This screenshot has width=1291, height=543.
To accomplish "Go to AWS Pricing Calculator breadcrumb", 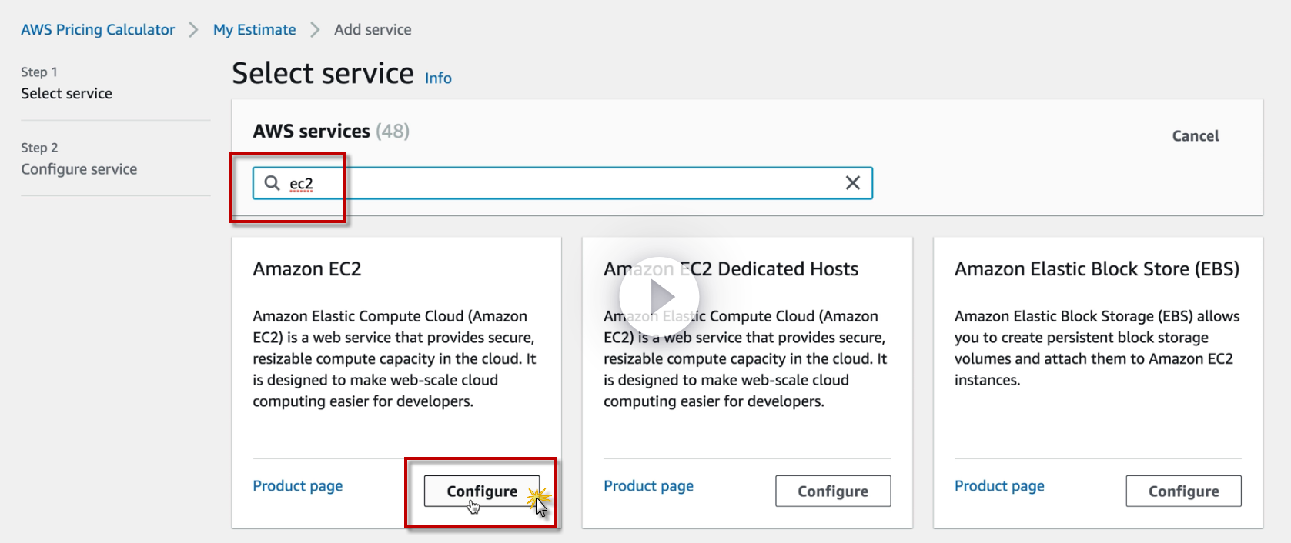I will [98, 30].
